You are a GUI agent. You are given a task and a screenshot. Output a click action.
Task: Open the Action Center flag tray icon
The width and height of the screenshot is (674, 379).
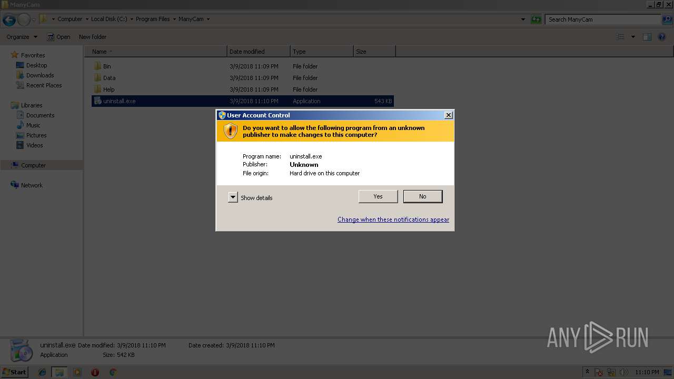tap(599, 372)
